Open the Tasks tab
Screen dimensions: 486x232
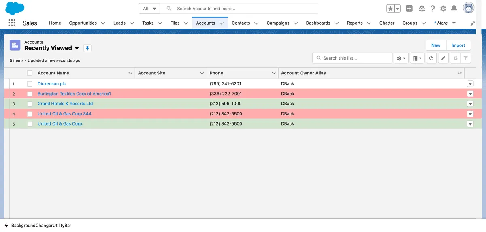click(148, 23)
